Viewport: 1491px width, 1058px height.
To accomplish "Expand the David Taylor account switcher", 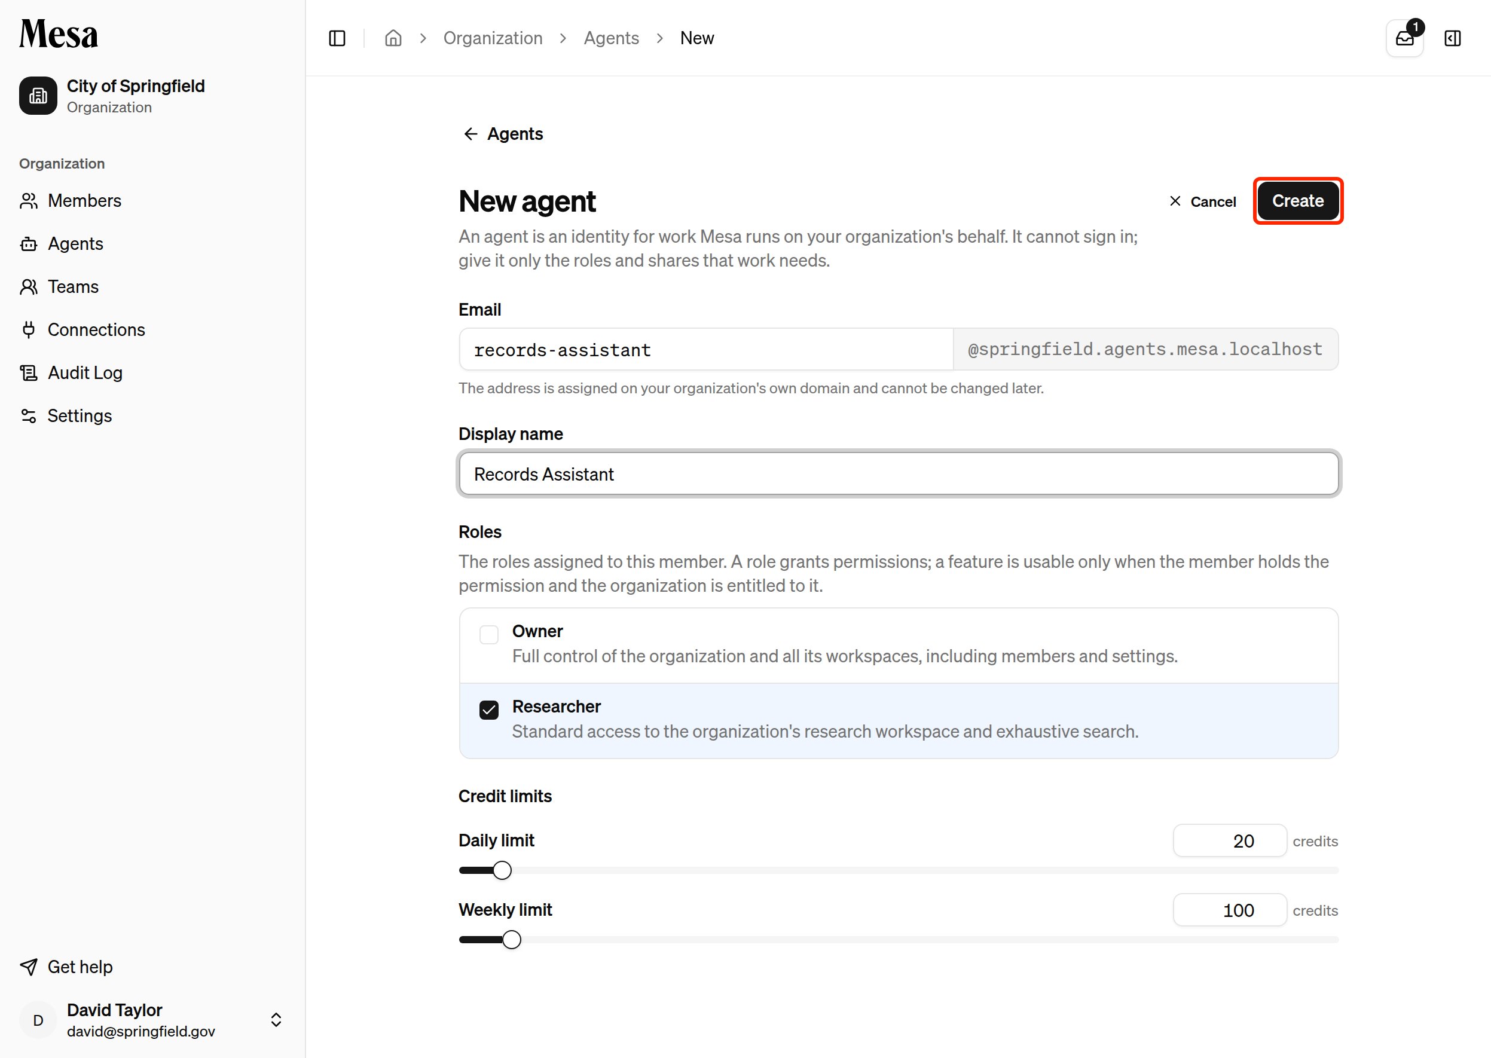I will point(276,1020).
